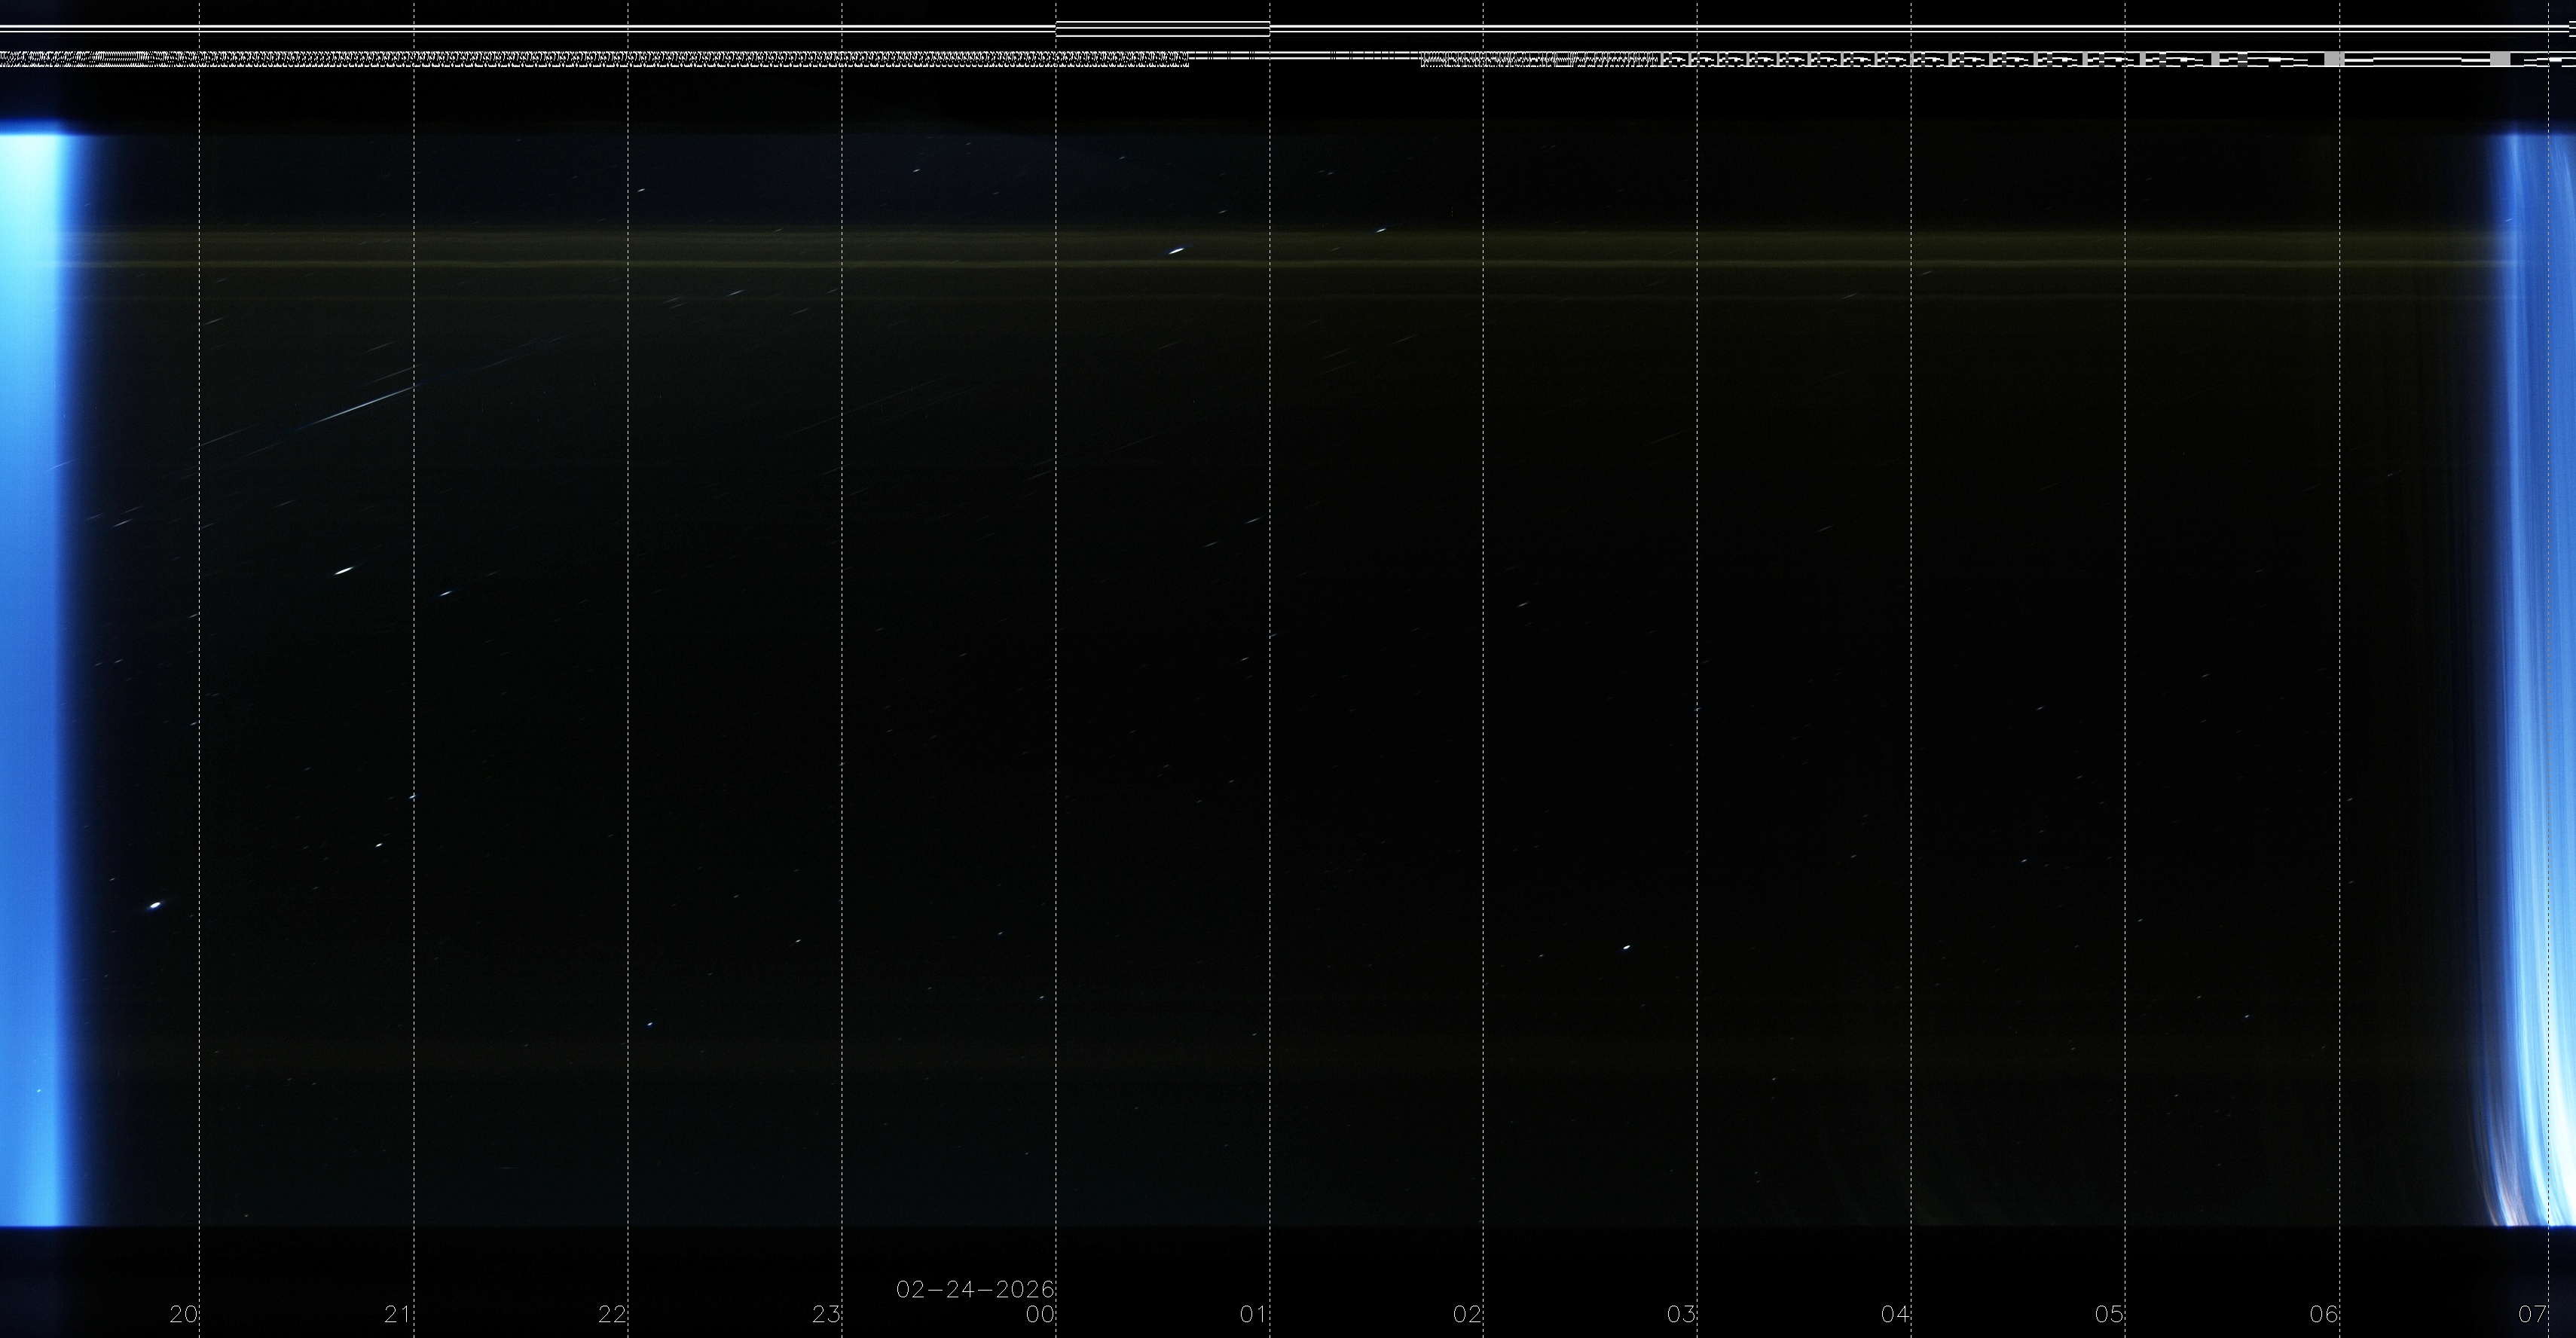This screenshot has height=1338, width=2576.
Task: Click the 02-24-2026 date label
Action: click(x=975, y=1289)
